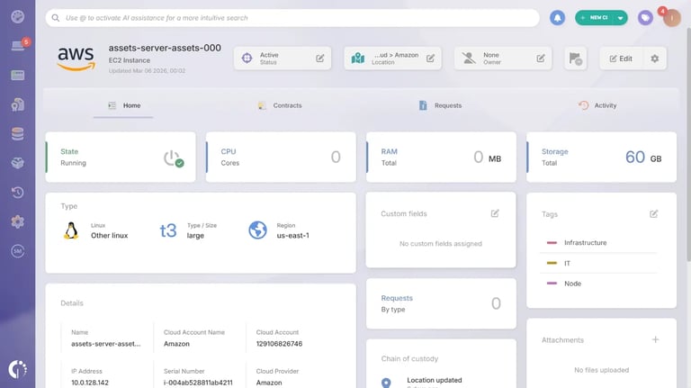
Task: Open the assets icon with red badge
Action: pos(19,45)
